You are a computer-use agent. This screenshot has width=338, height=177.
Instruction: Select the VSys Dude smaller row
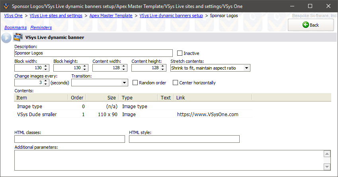click(37, 115)
